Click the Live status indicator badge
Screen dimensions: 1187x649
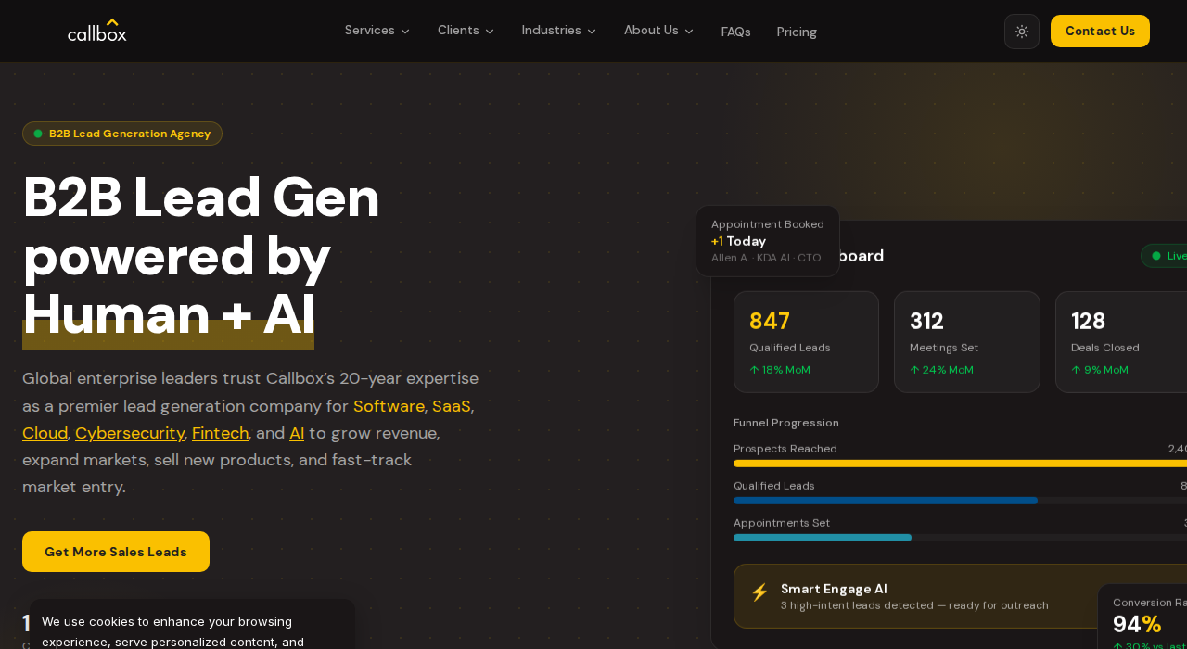(x=1164, y=256)
